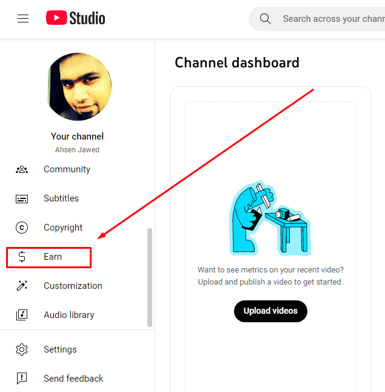Screen dimensions: 385x392
Task: Click the Copyright circle-C icon
Action: click(22, 228)
